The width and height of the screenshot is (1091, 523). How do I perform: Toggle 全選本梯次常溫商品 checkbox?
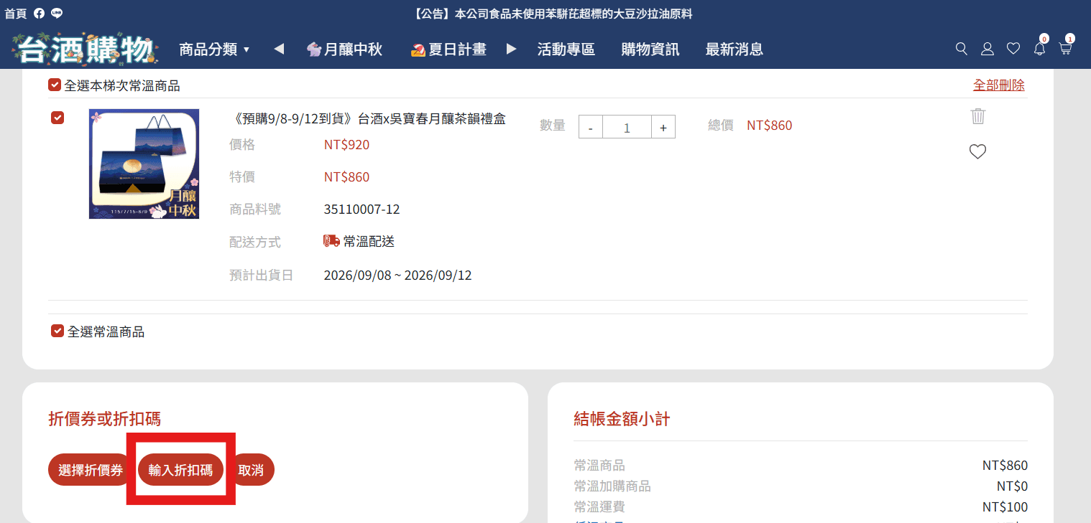(55, 85)
